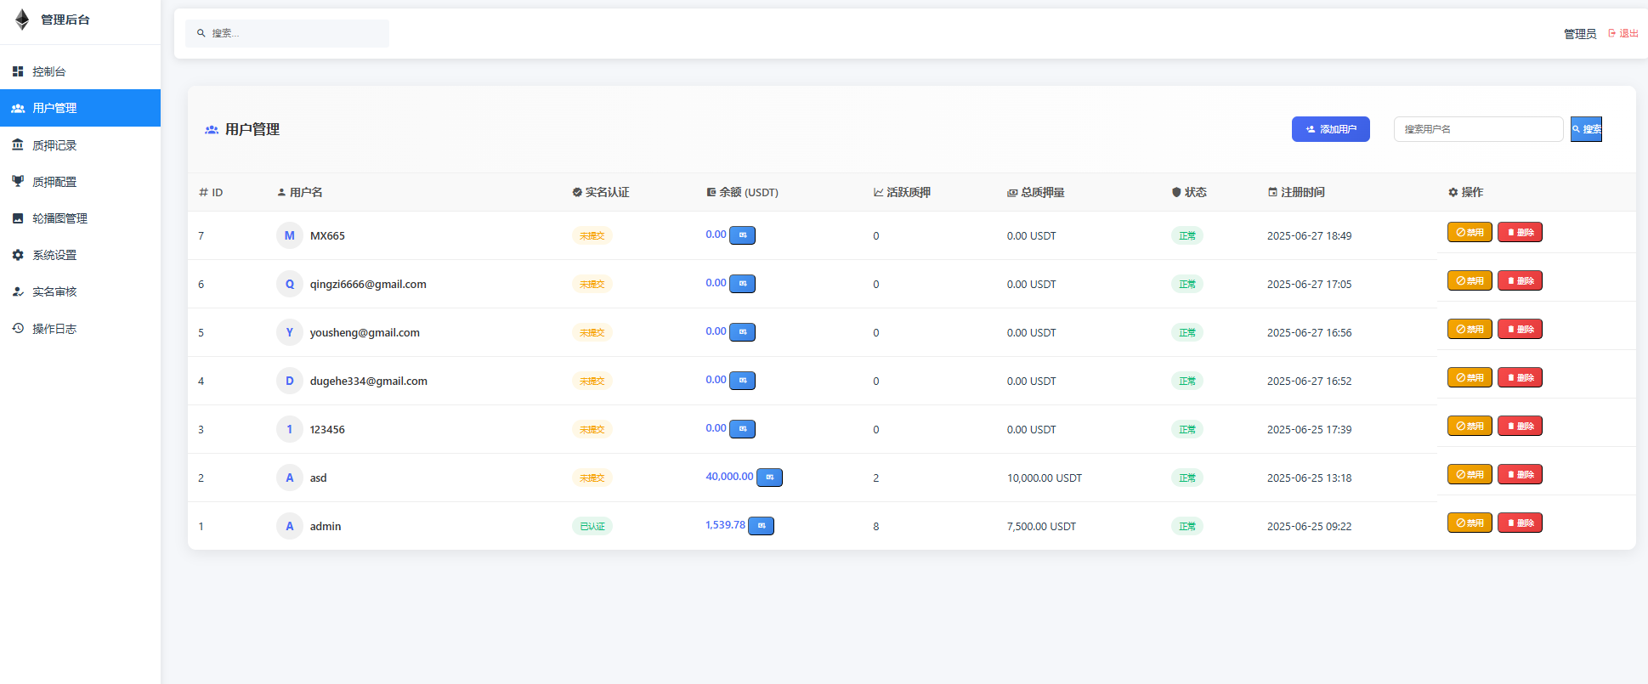Edit balance for user 123456
This screenshot has height=684, width=1648.
[x=742, y=429]
